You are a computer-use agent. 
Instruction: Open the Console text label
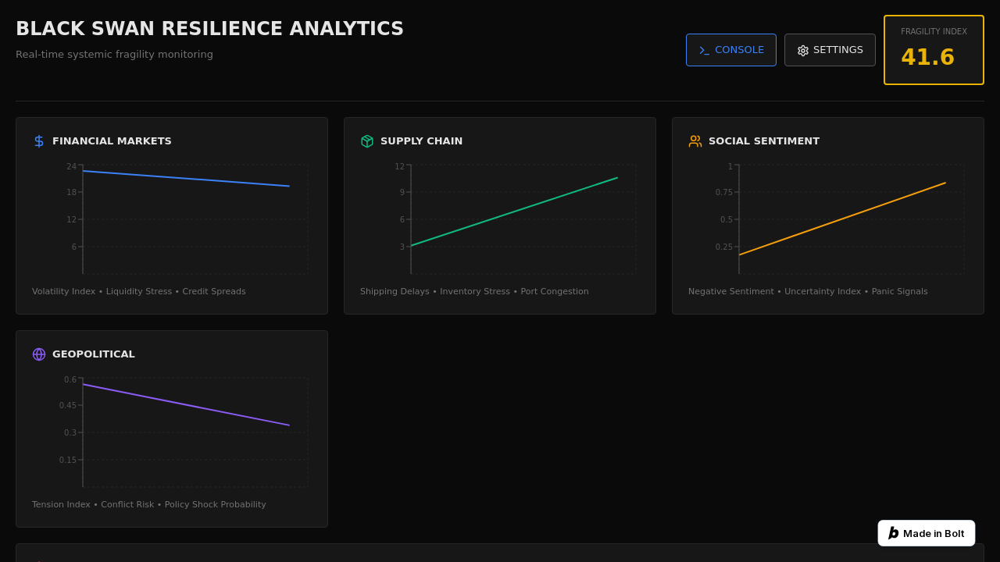pos(739,50)
